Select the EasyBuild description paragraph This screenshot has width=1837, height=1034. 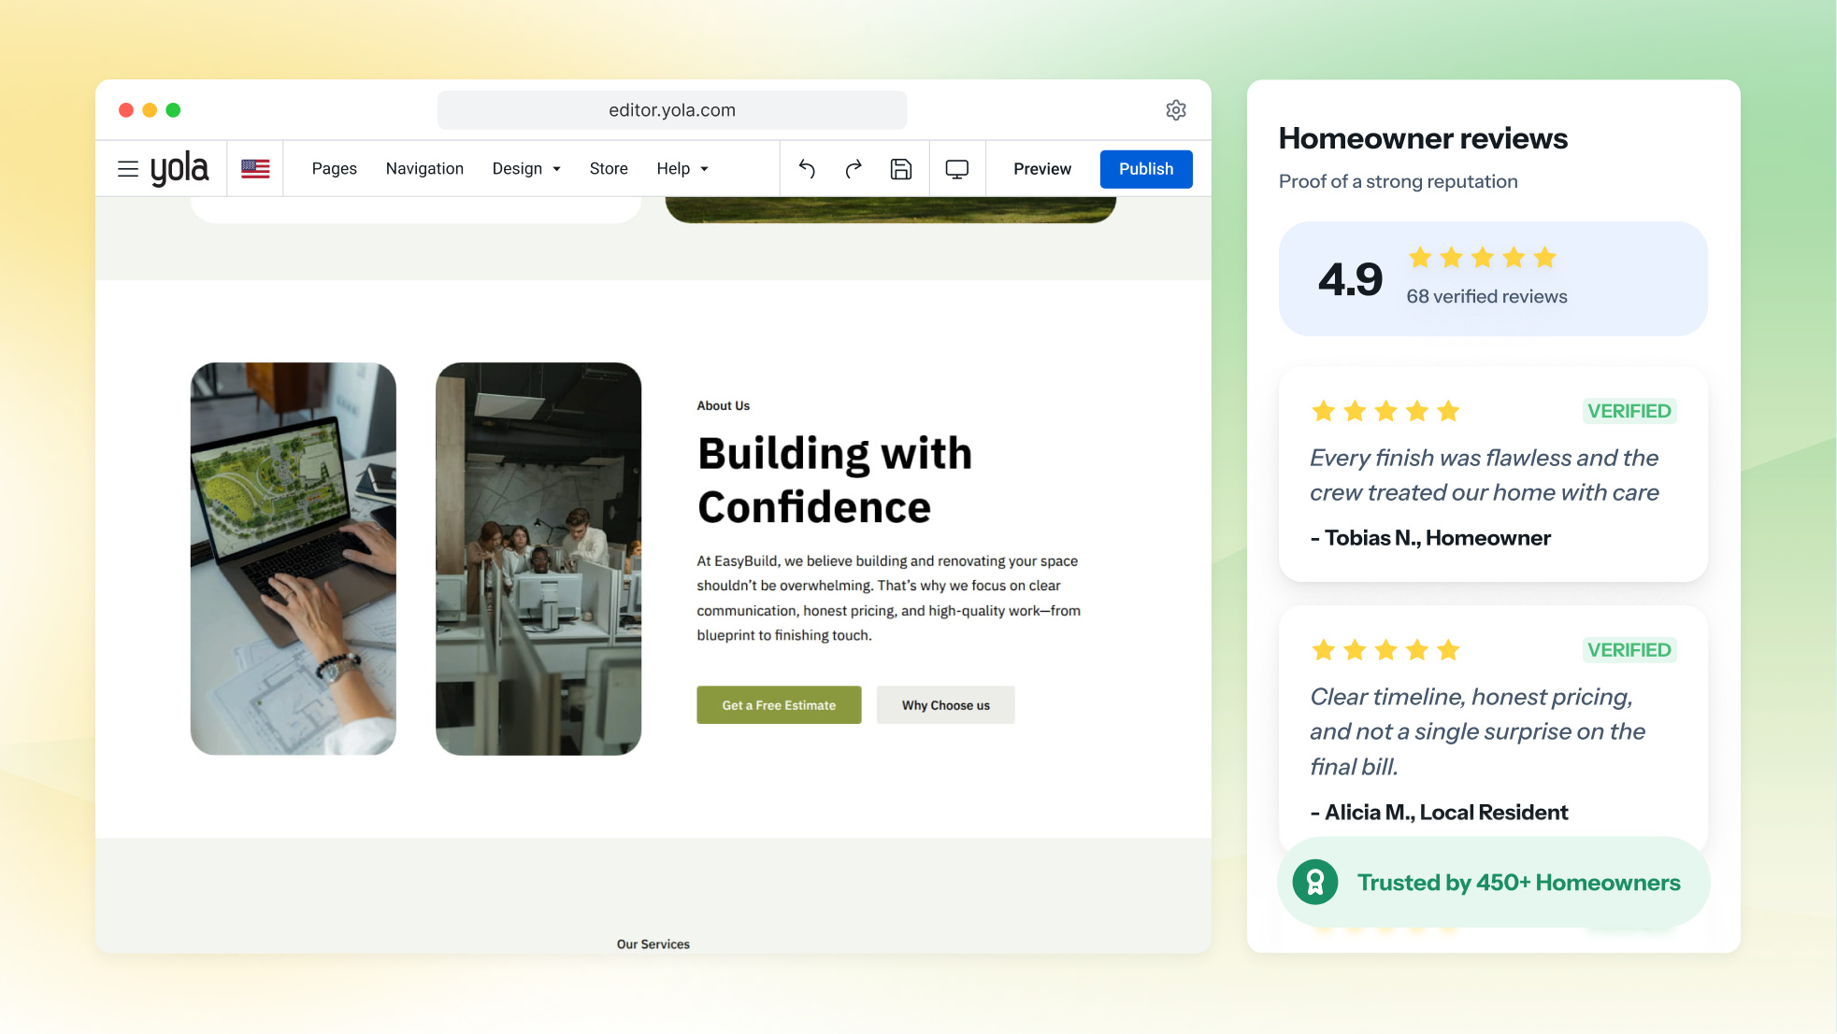(x=889, y=598)
